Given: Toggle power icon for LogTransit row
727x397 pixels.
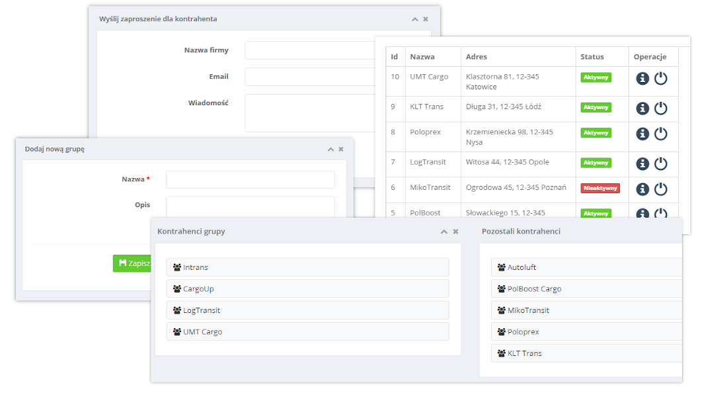Looking at the screenshot, I should pos(661,163).
